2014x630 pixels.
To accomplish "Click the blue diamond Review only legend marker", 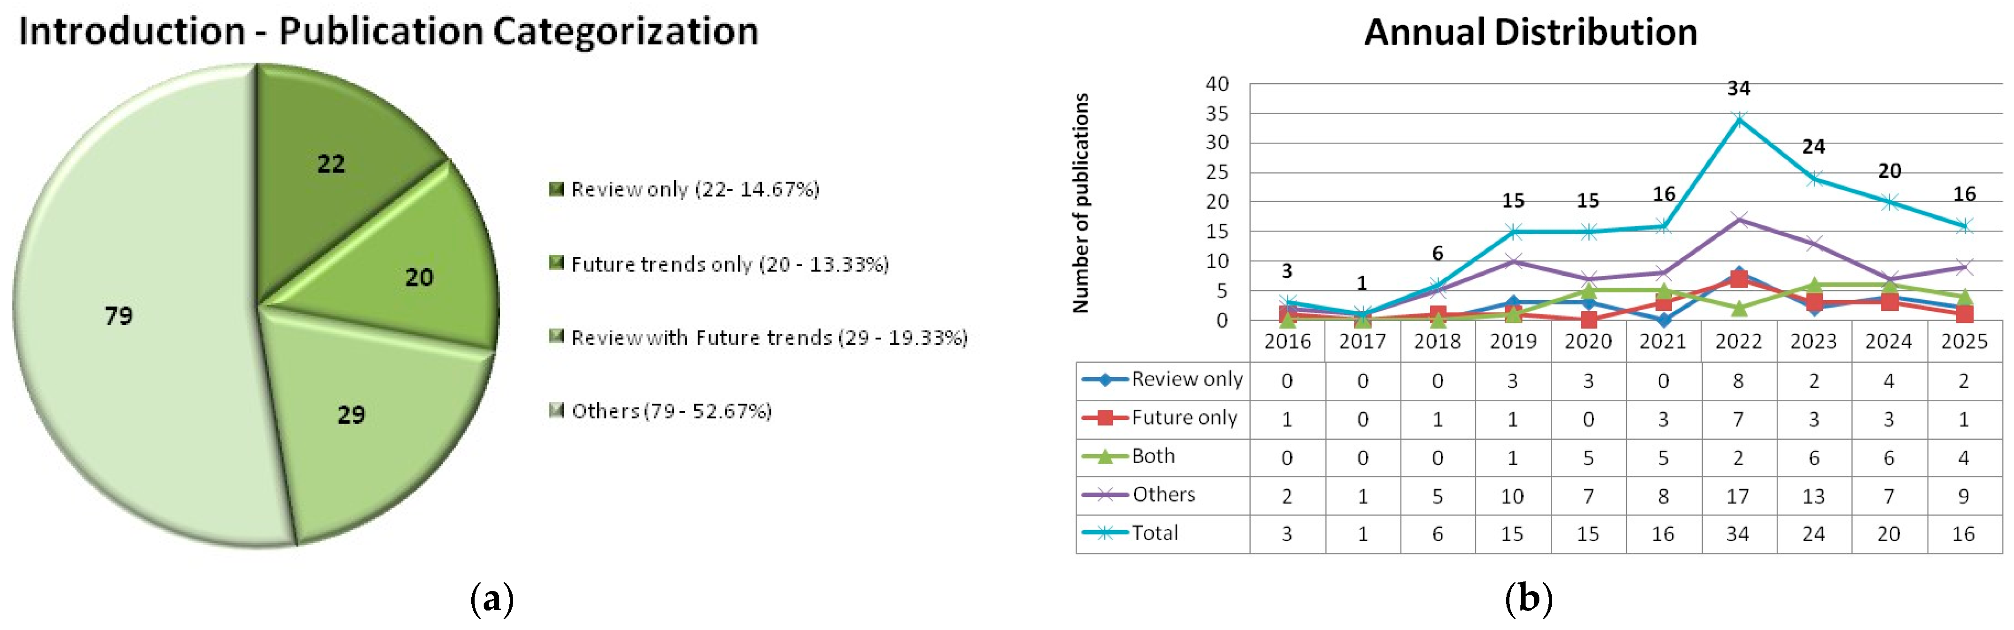I will tap(1105, 380).
